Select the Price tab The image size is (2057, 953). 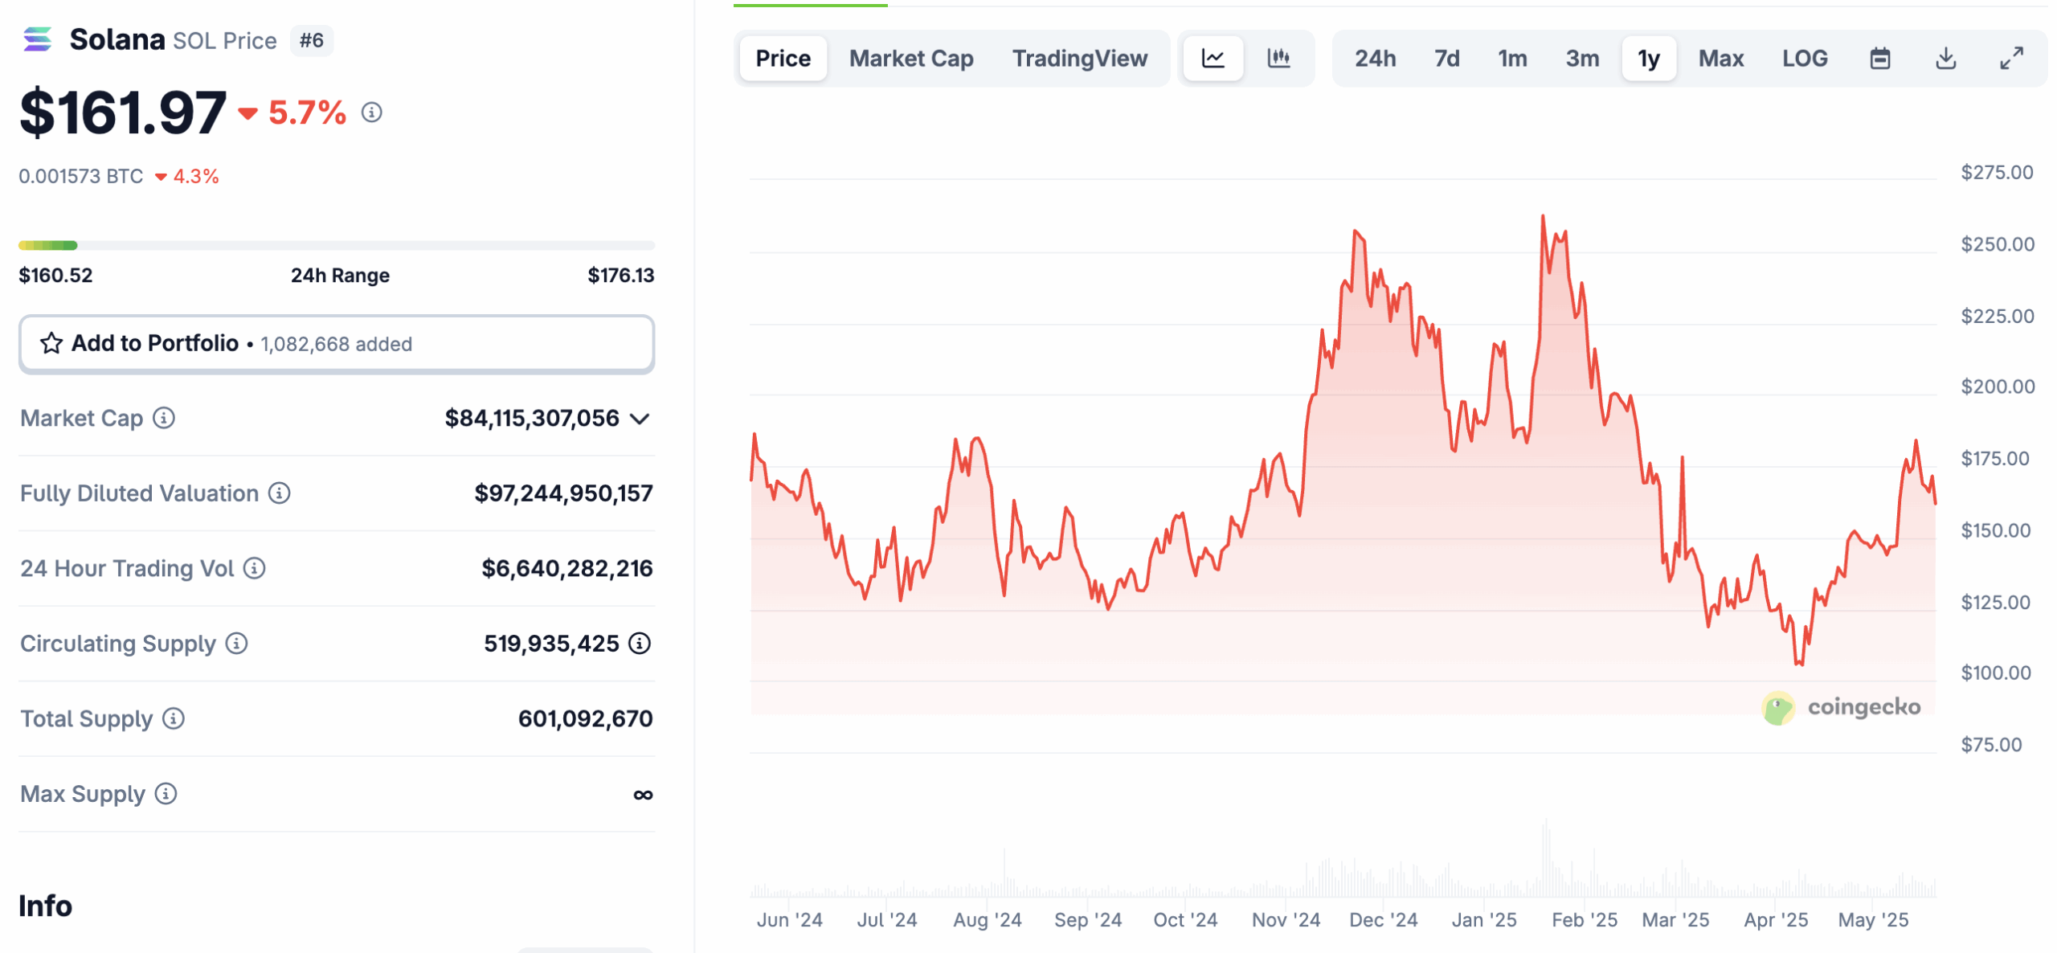click(783, 58)
